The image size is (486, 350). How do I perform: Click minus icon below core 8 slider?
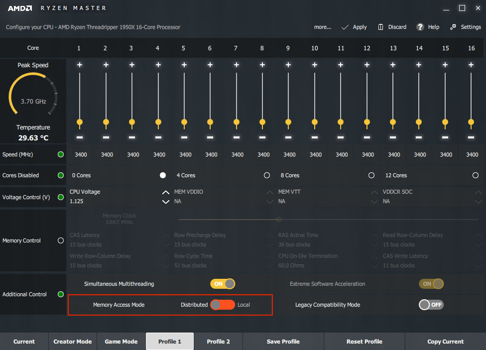pyautogui.click(x=262, y=137)
